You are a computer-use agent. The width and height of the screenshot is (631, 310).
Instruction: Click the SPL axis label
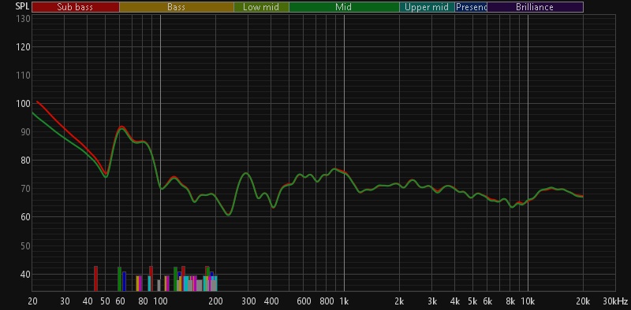click(22, 6)
